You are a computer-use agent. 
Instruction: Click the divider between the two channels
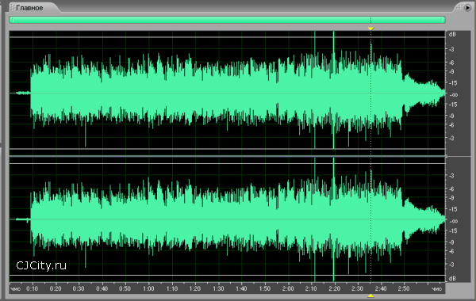pos(227,156)
